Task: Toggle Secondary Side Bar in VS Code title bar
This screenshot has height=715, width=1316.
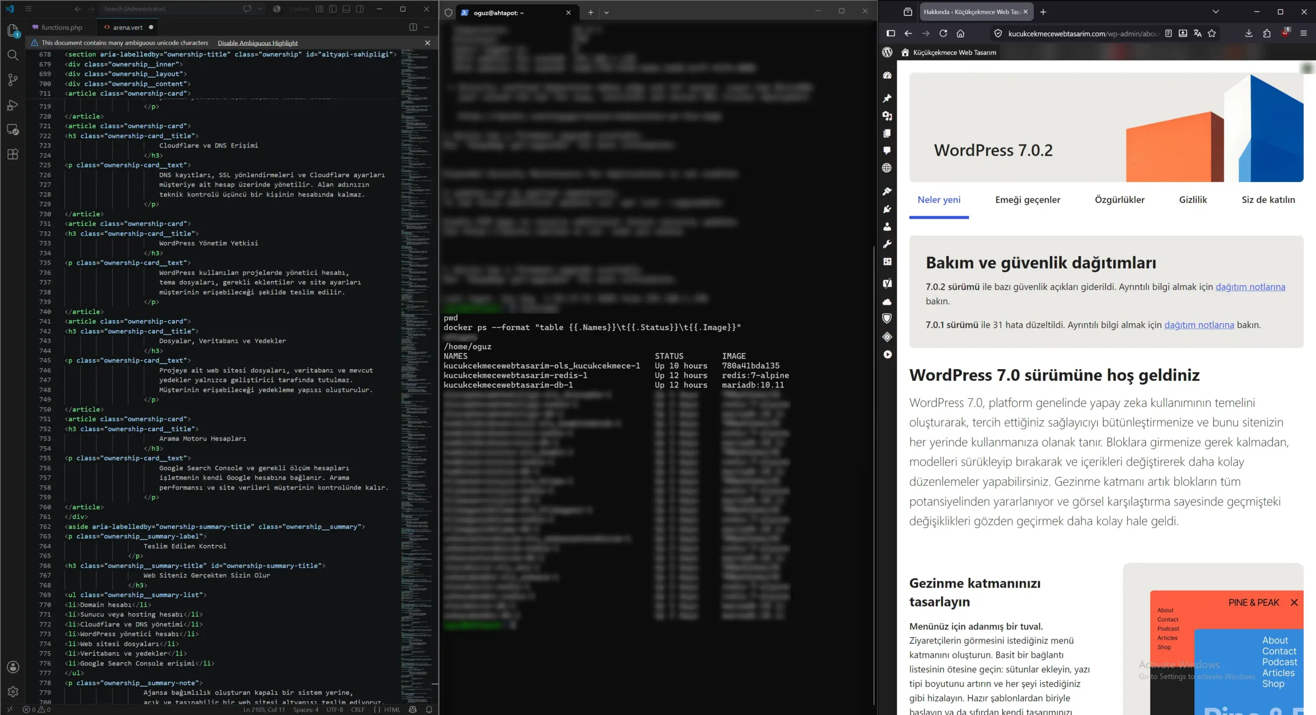Action: (360, 9)
